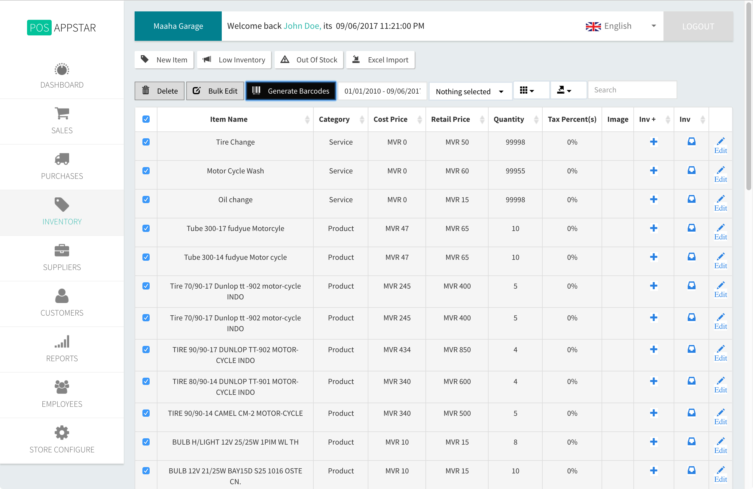Uncheck the select-all checkbox in table header
The image size is (753, 489).
coord(146,119)
